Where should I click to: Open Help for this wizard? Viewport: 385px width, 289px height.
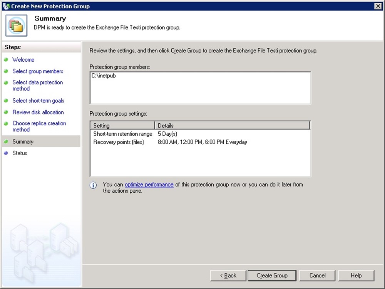click(356, 276)
